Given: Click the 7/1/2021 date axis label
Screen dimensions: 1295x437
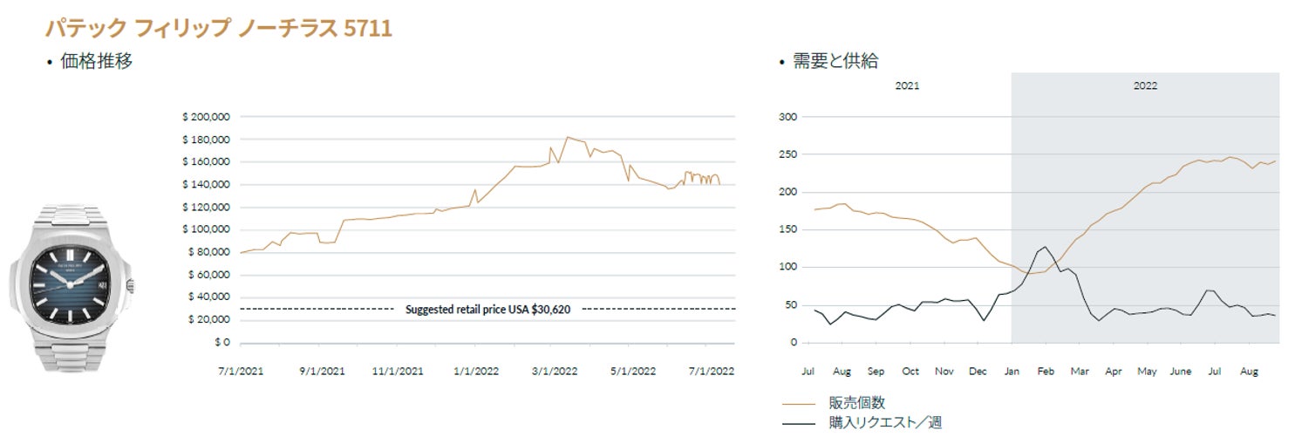Looking at the screenshot, I should pos(241,370).
